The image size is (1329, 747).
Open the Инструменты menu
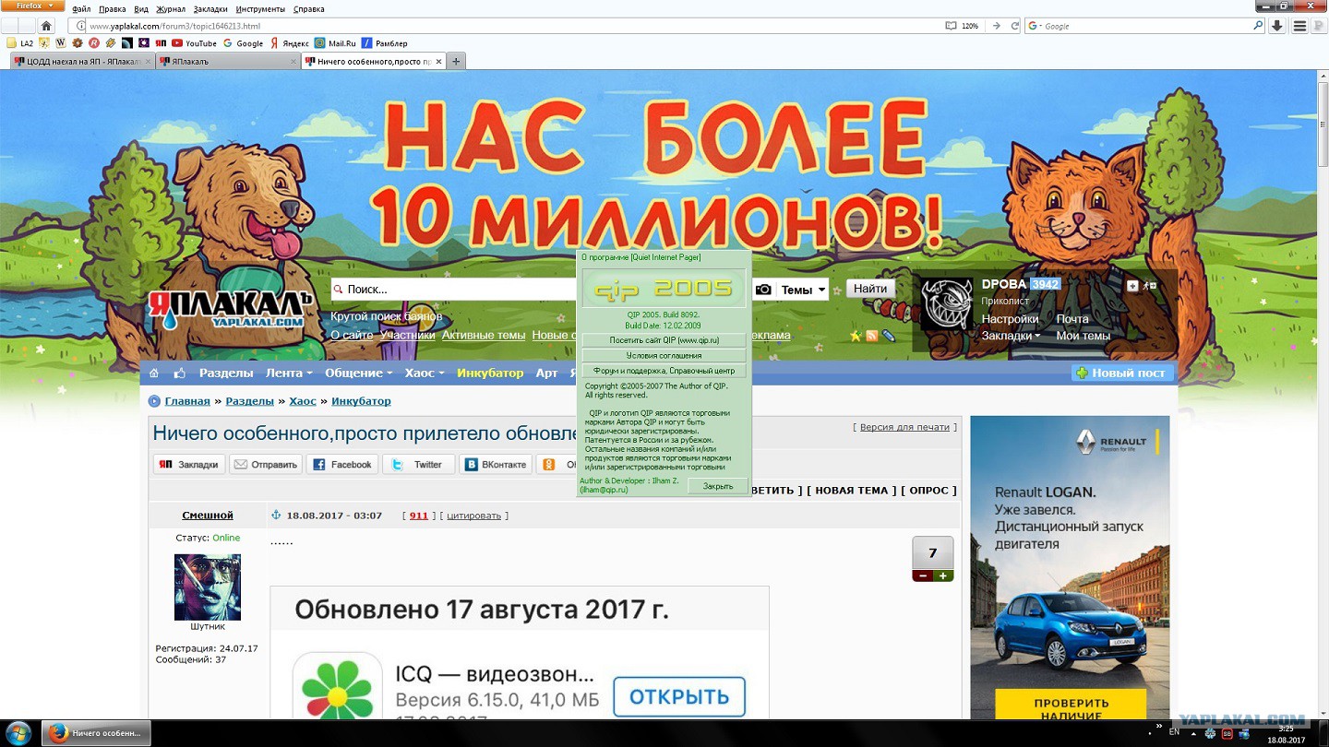point(260,9)
